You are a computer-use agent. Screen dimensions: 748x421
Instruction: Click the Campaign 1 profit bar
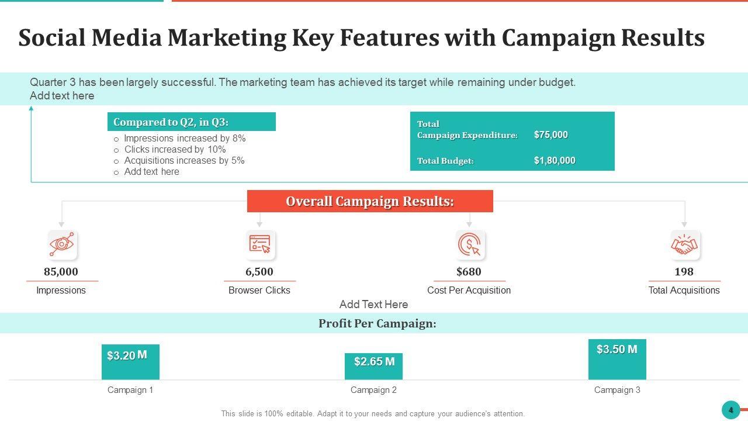(x=130, y=362)
